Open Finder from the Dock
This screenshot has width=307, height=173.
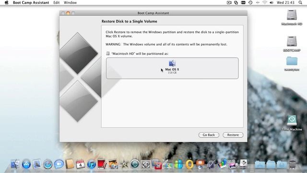[x=15, y=164]
